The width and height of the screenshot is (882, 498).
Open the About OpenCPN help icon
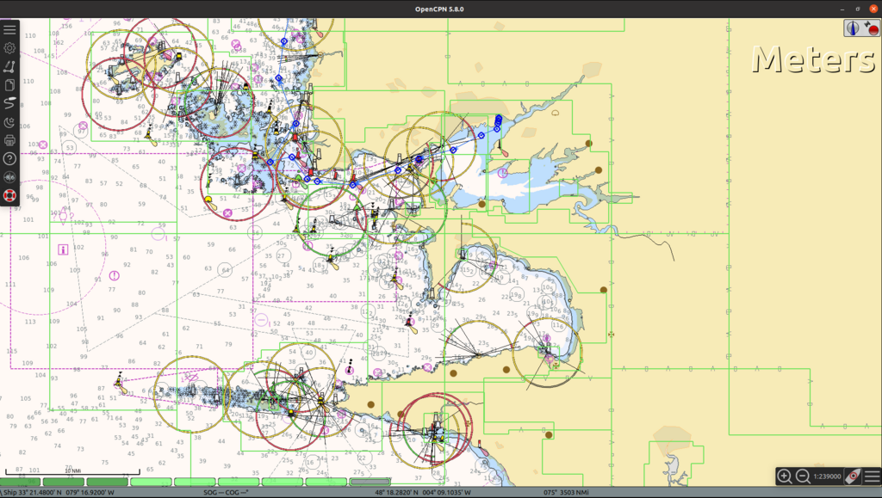tap(9, 159)
